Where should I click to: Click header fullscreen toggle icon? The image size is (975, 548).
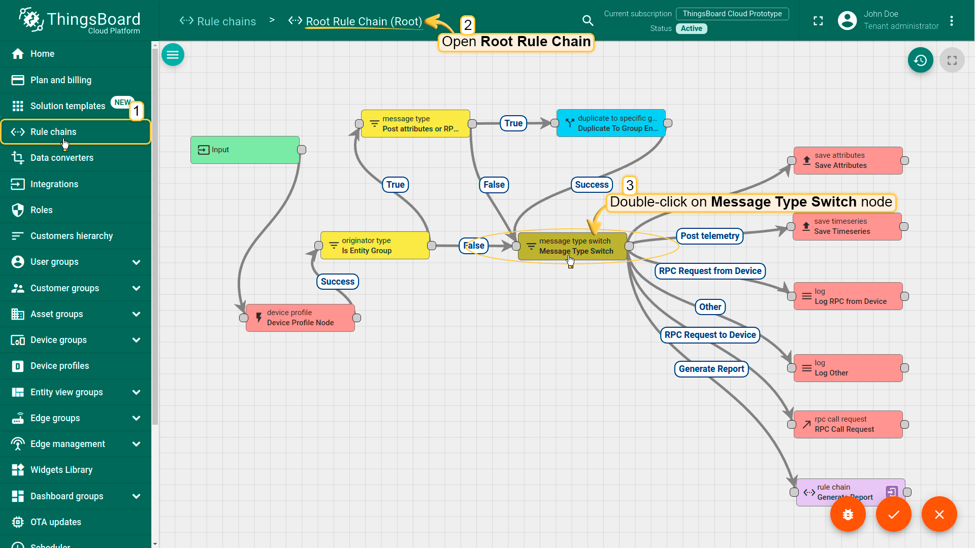point(818,21)
